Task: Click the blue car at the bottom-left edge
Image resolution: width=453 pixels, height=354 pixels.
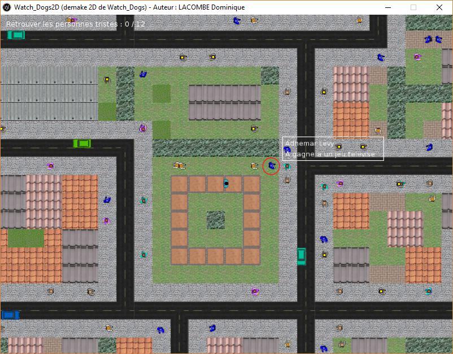Action: tap(10, 315)
